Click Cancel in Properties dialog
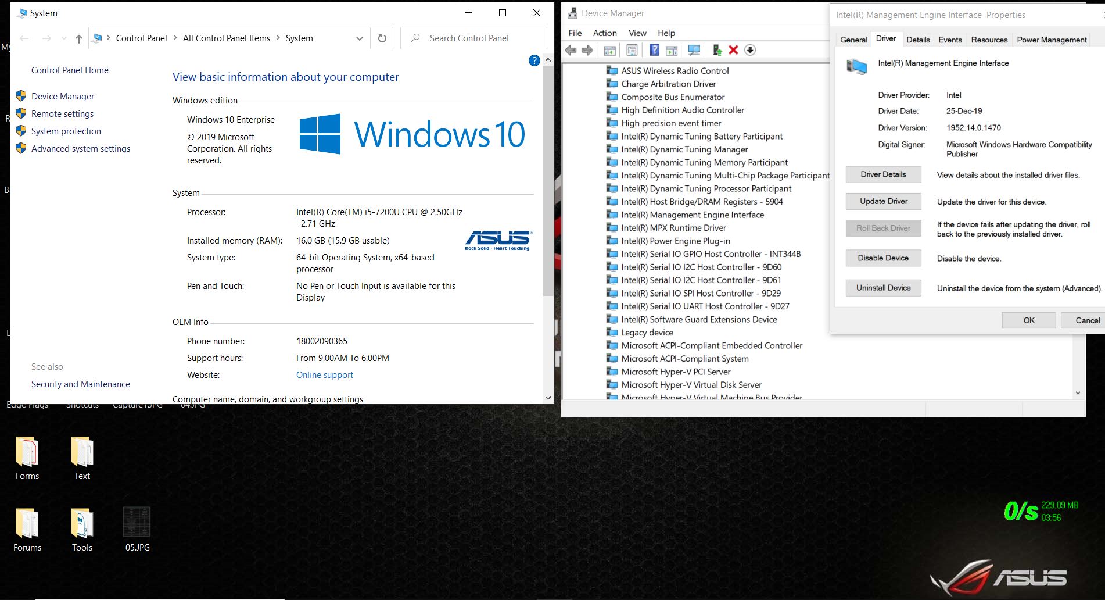The width and height of the screenshot is (1105, 600). tap(1083, 320)
